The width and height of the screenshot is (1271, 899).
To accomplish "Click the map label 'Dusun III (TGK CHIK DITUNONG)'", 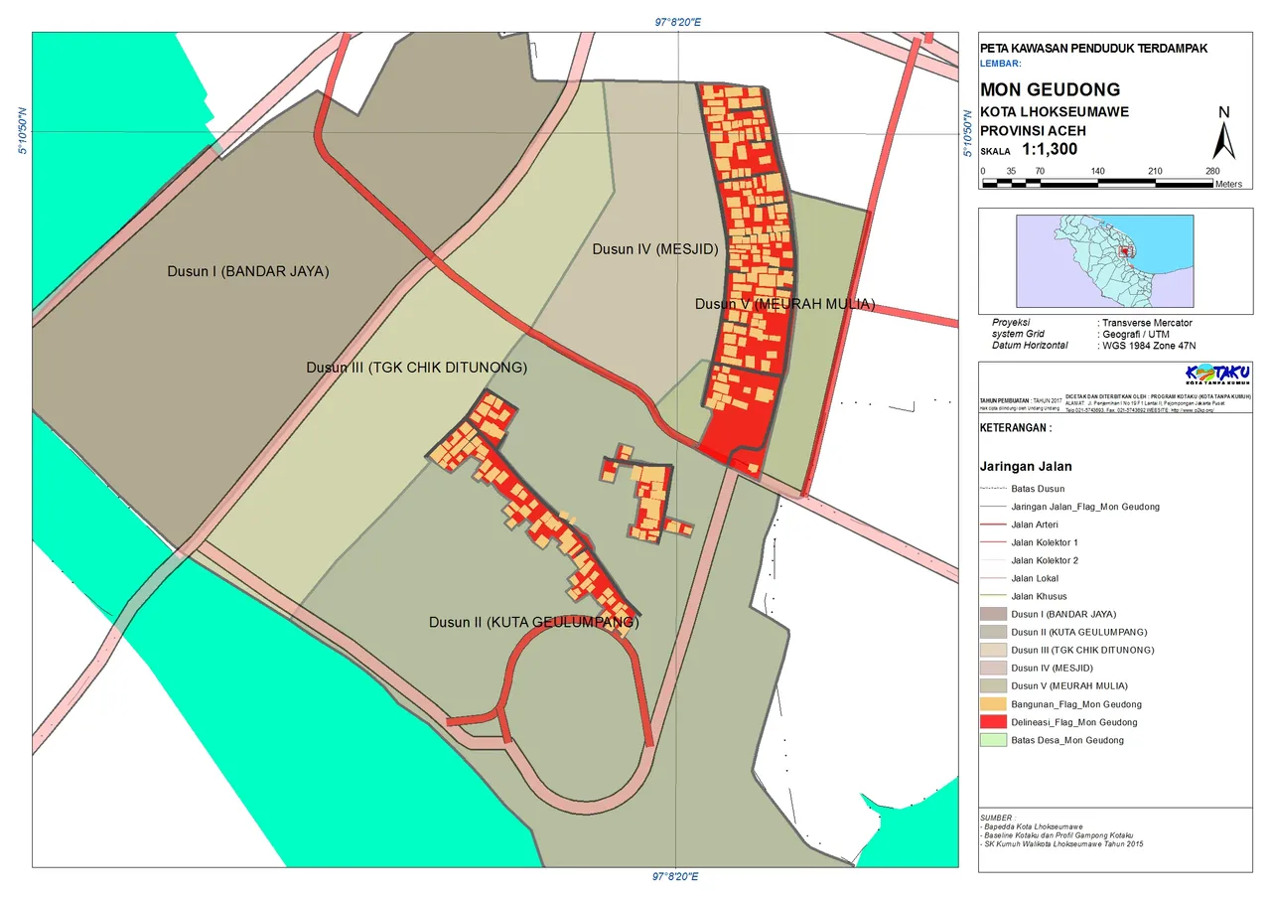I will [x=416, y=368].
